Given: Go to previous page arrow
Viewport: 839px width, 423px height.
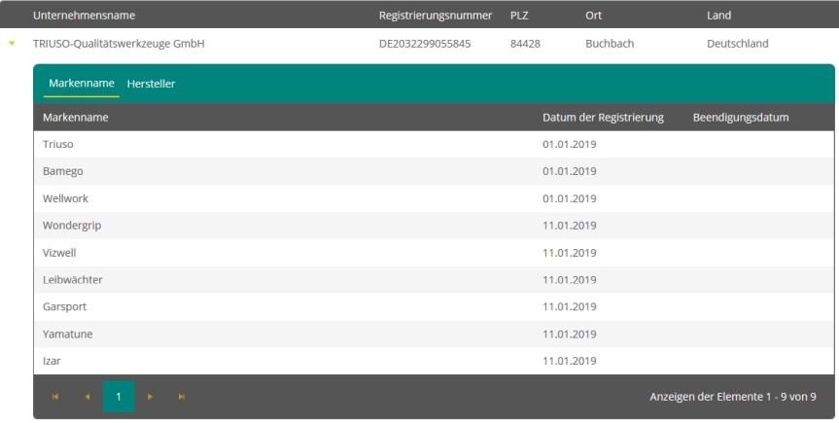Looking at the screenshot, I should pyautogui.click(x=87, y=397).
